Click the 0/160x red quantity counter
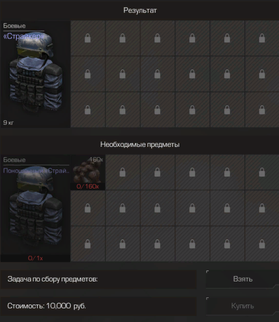Viewport: 279px width, 322px height. (x=88, y=186)
